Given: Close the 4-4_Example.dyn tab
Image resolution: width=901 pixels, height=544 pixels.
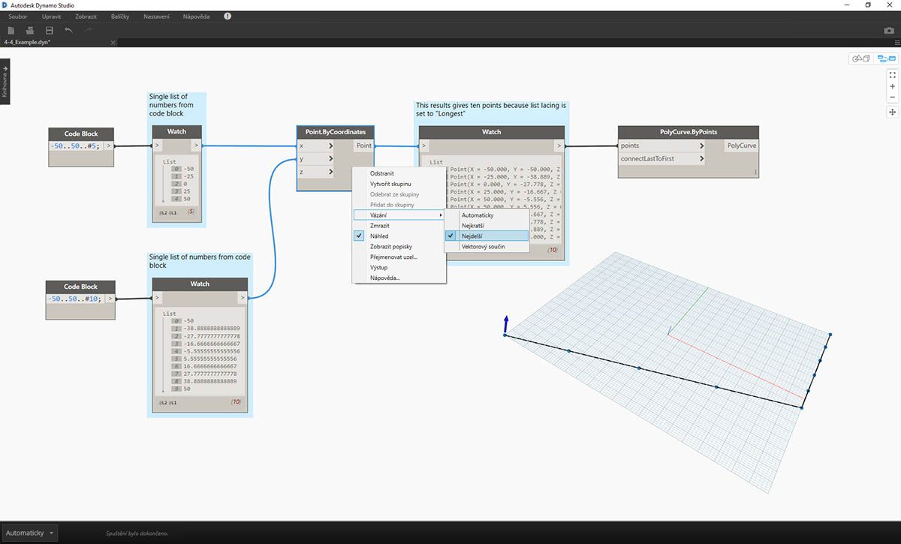Looking at the screenshot, I should tap(114, 43).
